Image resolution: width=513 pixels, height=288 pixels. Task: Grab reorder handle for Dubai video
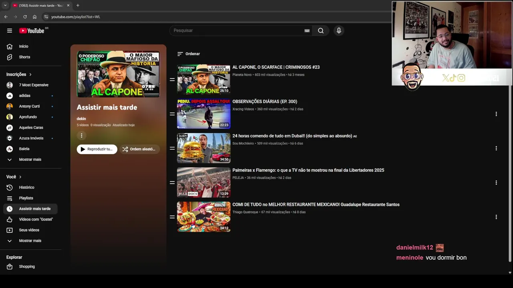[172, 148]
